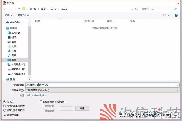
Task: Click the yellow folder icon in address bar
Action: point(24,9)
